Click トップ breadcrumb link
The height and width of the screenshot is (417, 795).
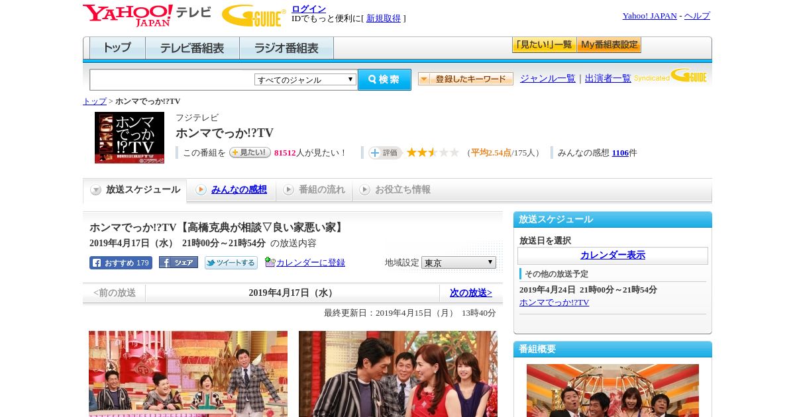(x=95, y=101)
